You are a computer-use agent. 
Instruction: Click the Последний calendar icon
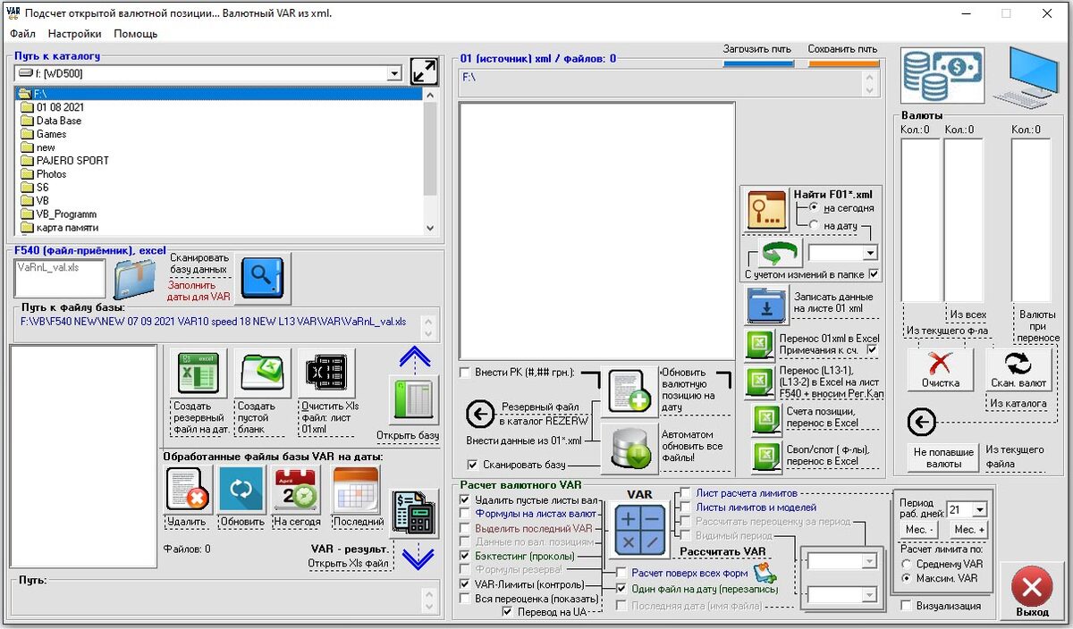(x=356, y=490)
